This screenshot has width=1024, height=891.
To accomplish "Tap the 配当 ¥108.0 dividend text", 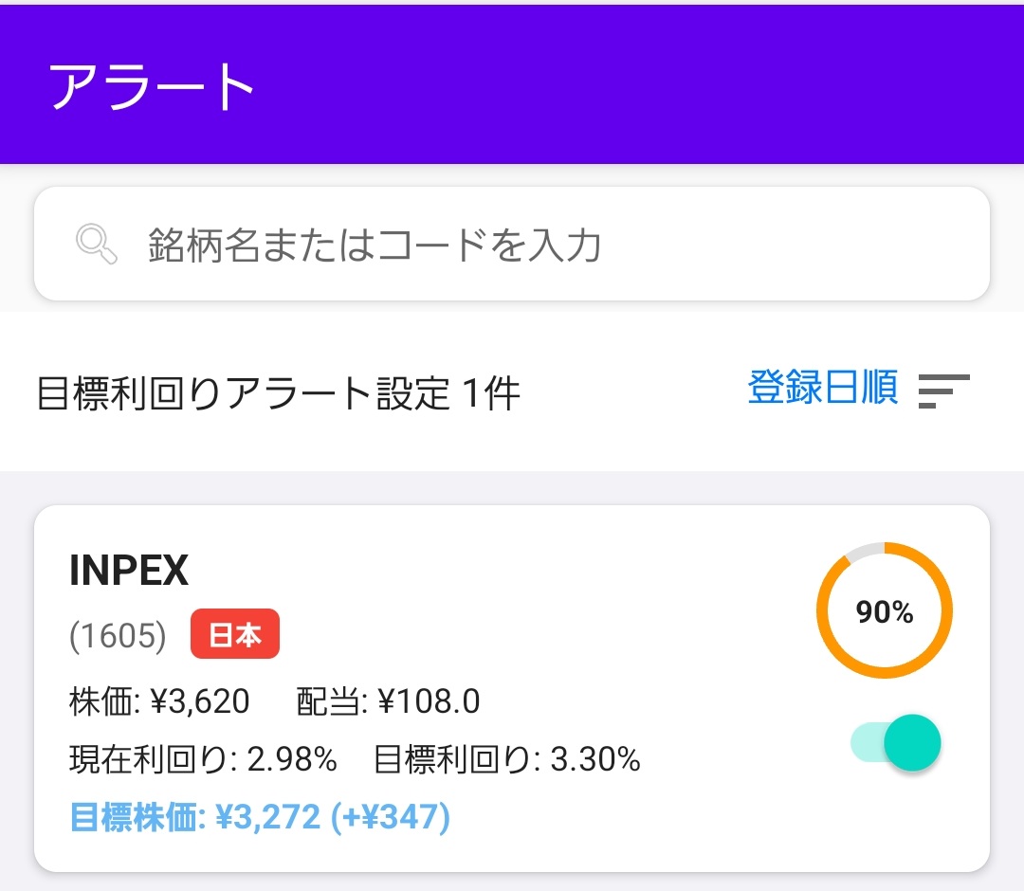I will click(388, 702).
